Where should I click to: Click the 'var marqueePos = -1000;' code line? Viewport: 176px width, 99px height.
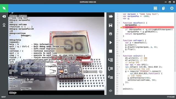click(136, 16)
